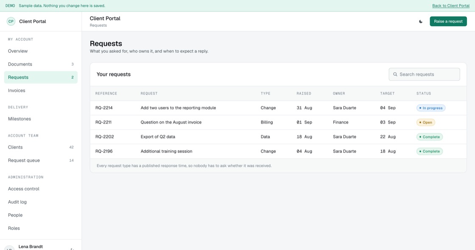Click 'Additional training session'
This screenshot has width=475, height=250.
tap(166, 151)
